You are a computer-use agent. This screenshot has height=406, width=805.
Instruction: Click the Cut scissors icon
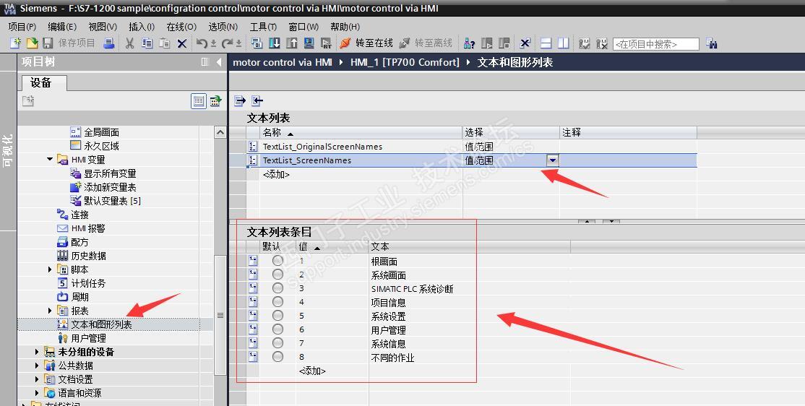[x=129, y=43]
